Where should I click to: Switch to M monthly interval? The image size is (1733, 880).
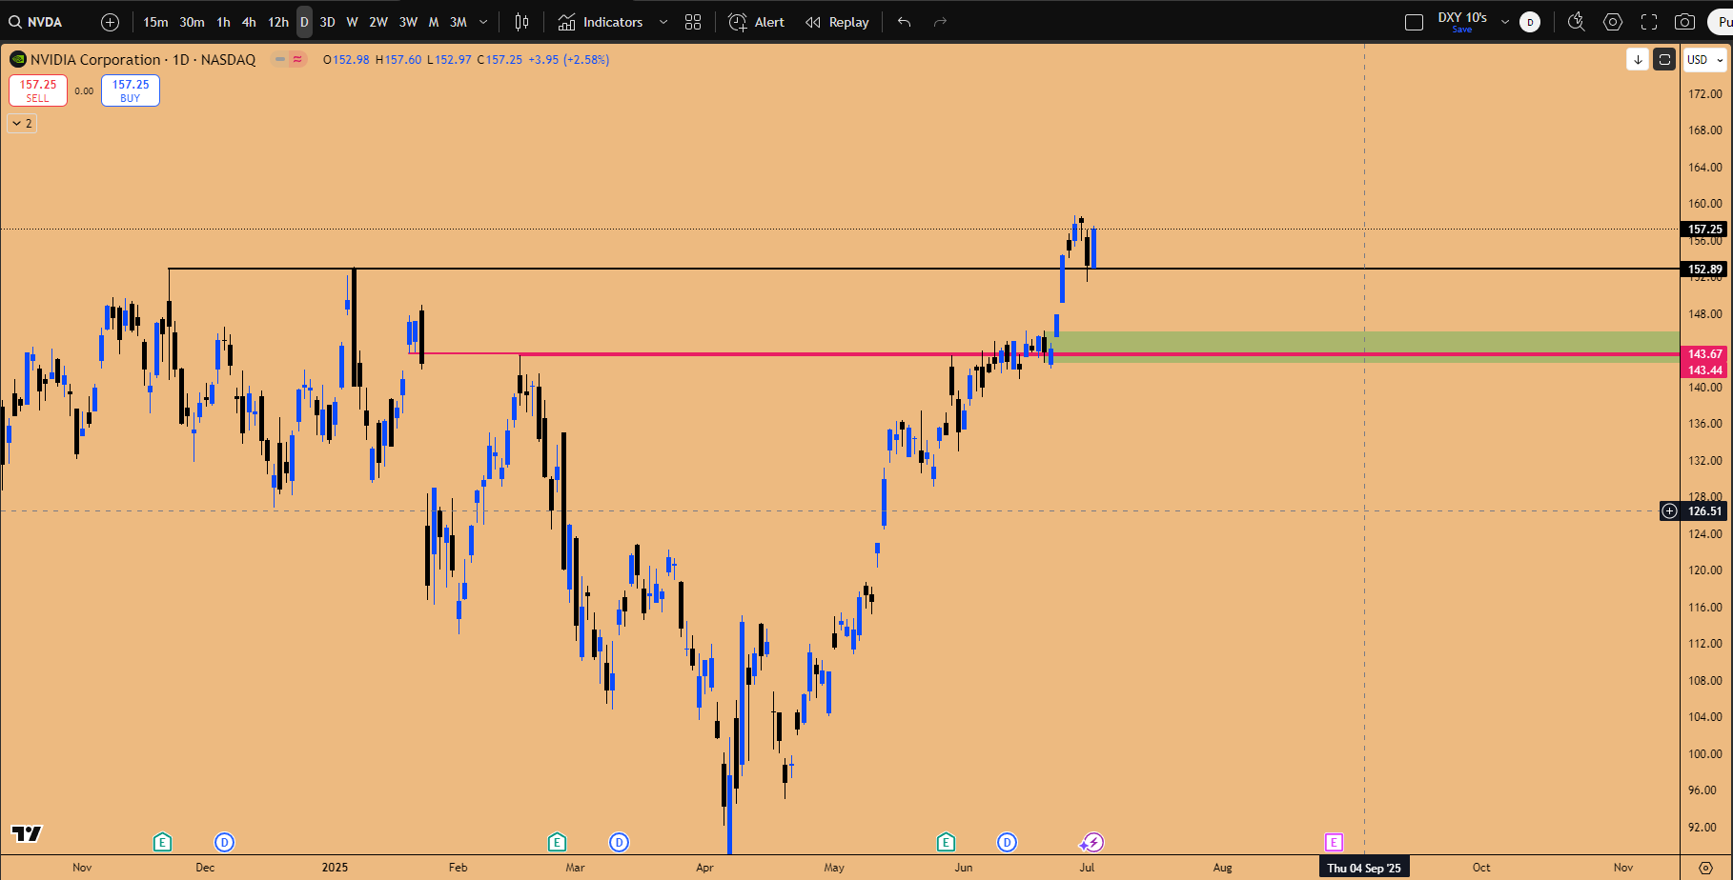pyautogui.click(x=433, y=22)
